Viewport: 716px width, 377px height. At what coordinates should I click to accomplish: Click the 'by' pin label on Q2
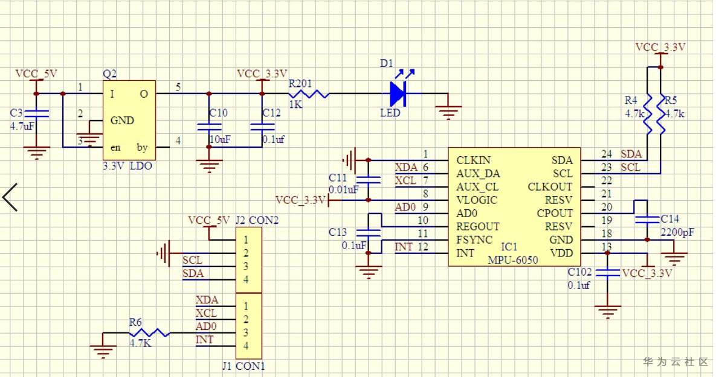142,147
